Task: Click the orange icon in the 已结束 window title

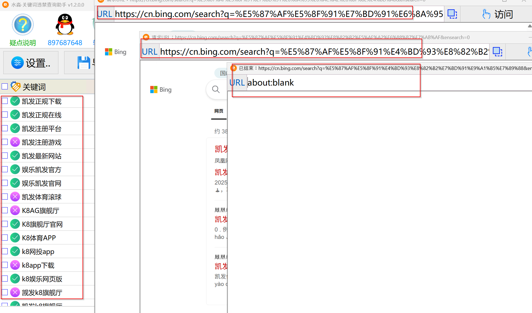Action: 234,68
